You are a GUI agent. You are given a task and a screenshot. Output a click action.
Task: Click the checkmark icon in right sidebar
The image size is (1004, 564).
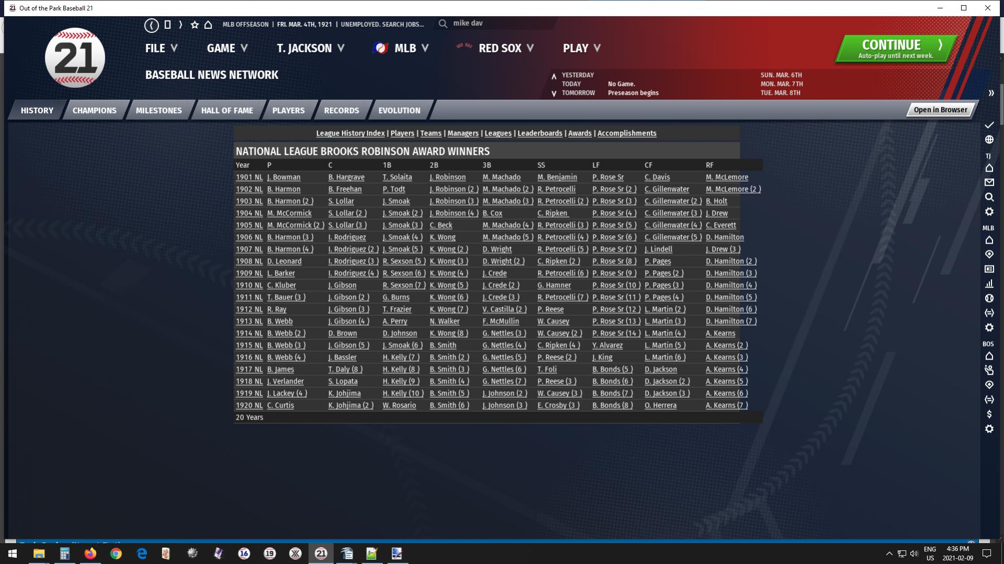[x=989, y=125]
